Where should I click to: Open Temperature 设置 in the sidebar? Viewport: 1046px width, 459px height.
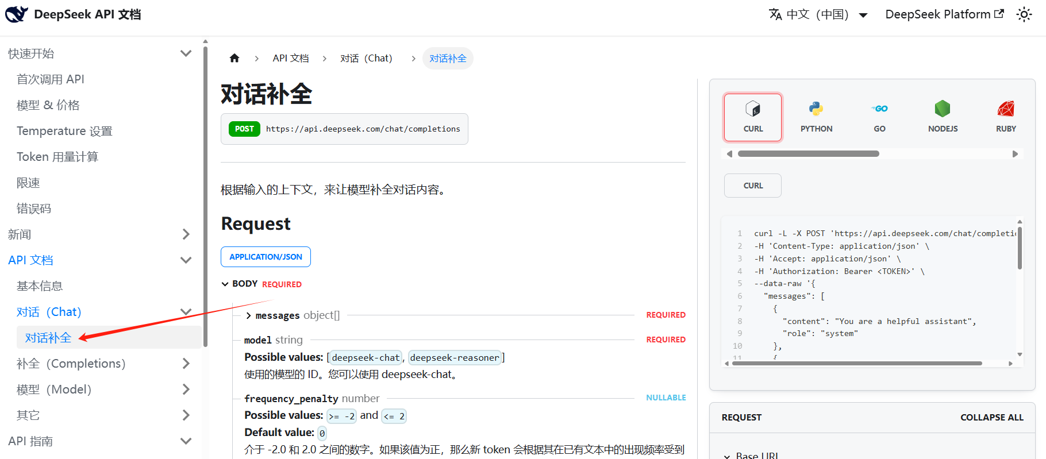coord(64,131)
